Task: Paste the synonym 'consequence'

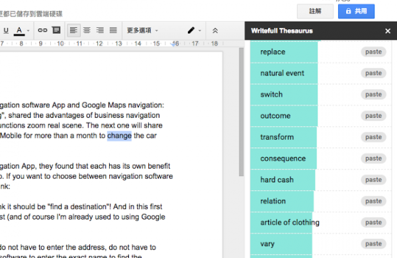Action: (373, 159)
